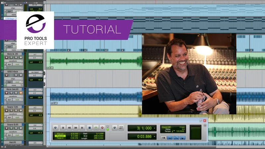Viewport: 265px width, 149px height.
Task: Toggle Count Off in MIDI controls
Action: click(x=166, y=127)
